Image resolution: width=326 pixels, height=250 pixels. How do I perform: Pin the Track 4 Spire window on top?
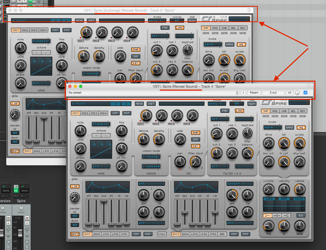click(x=309, y=86)
